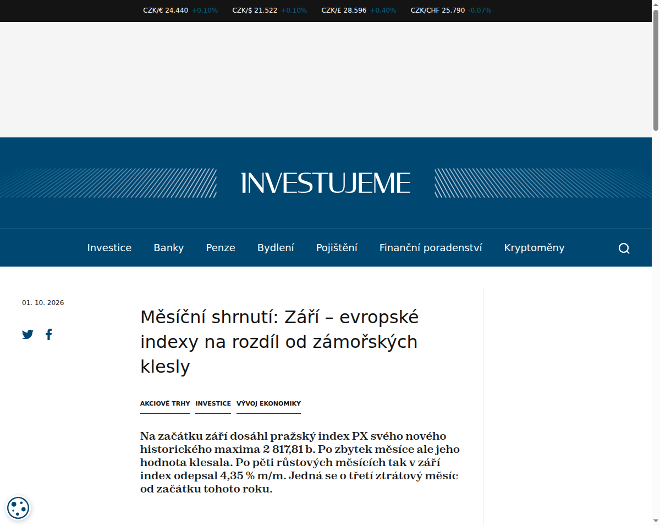This screenshot has height=526, width=660.
Task: Open the Finanční poradenství menu item
Action: click(431, 248)
